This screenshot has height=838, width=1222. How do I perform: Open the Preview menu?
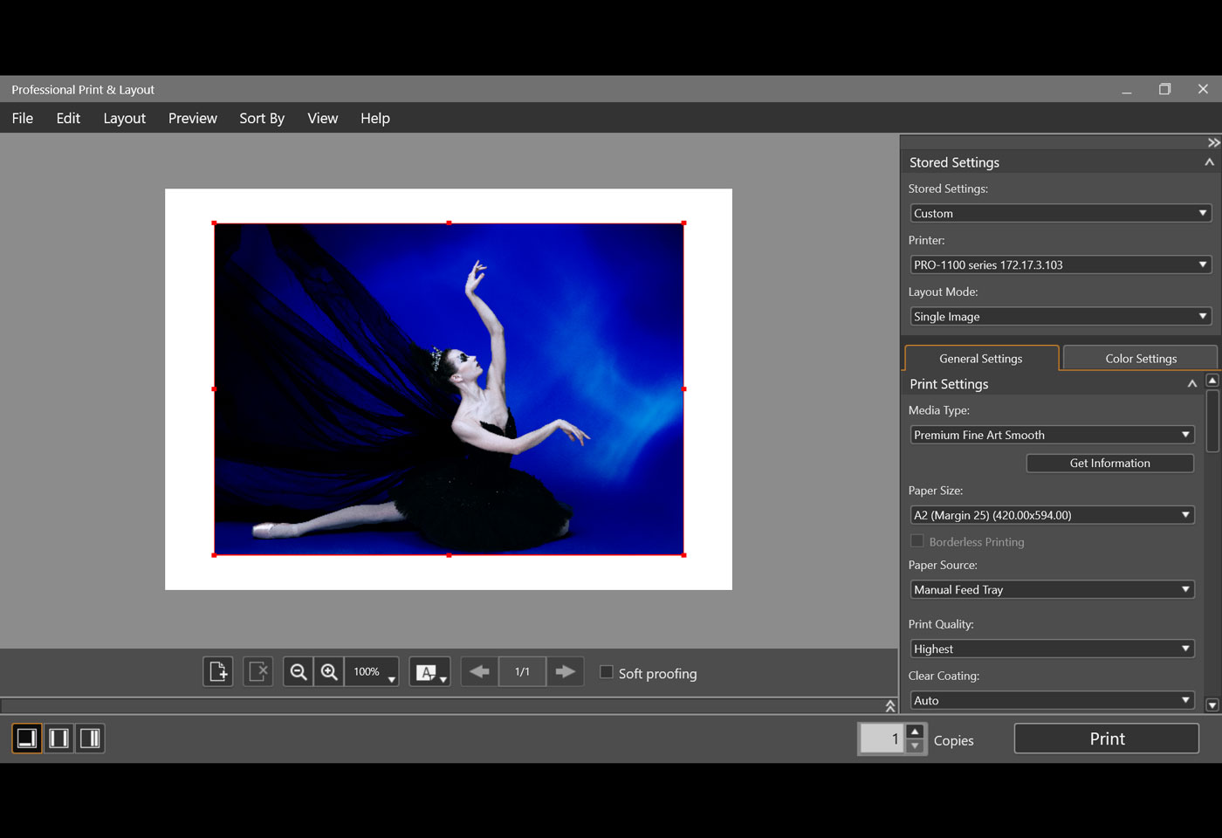click(192, 118)
